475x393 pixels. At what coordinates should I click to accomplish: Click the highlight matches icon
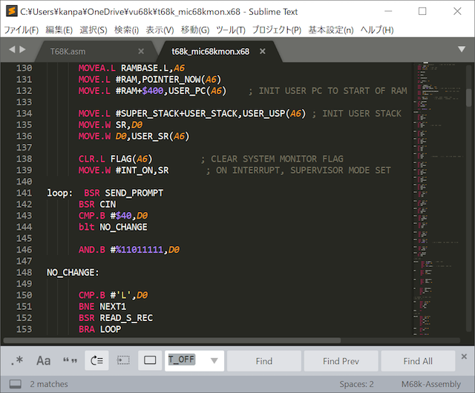(x=150, y=360)
